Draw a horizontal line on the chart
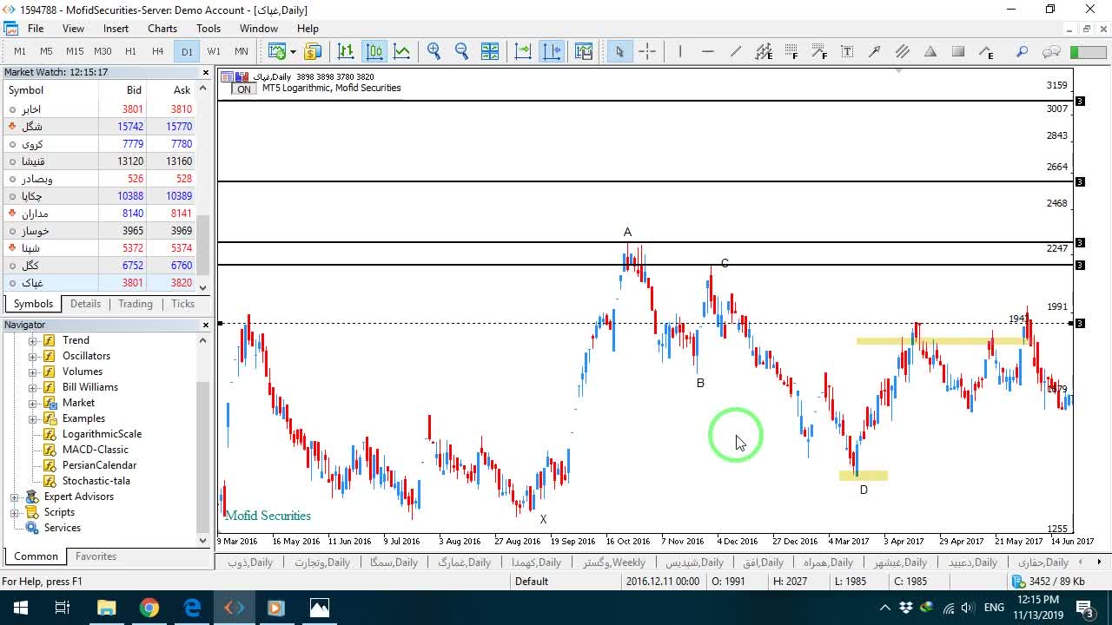This screenshot has height=625, width=1112. coord(708,51)
